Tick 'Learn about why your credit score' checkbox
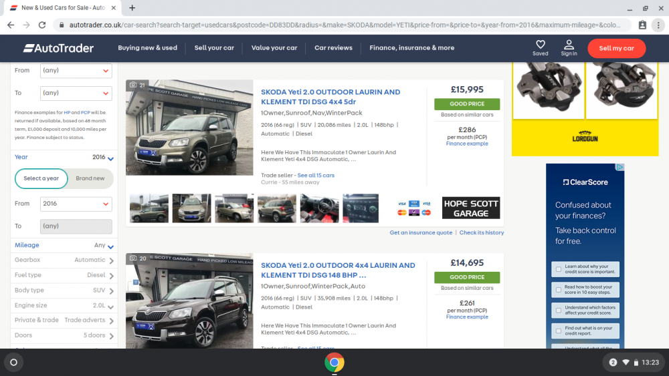 (558, 269)
